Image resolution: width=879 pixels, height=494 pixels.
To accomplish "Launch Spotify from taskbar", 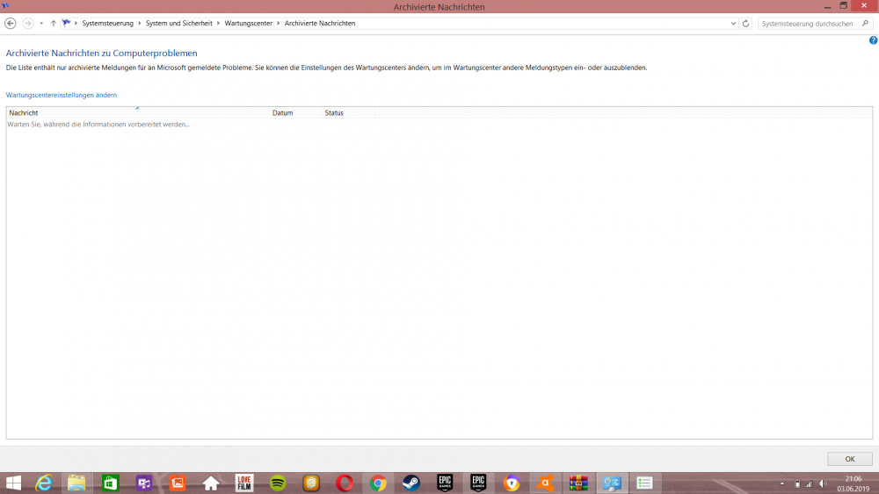I will click(x=278, y=483).
